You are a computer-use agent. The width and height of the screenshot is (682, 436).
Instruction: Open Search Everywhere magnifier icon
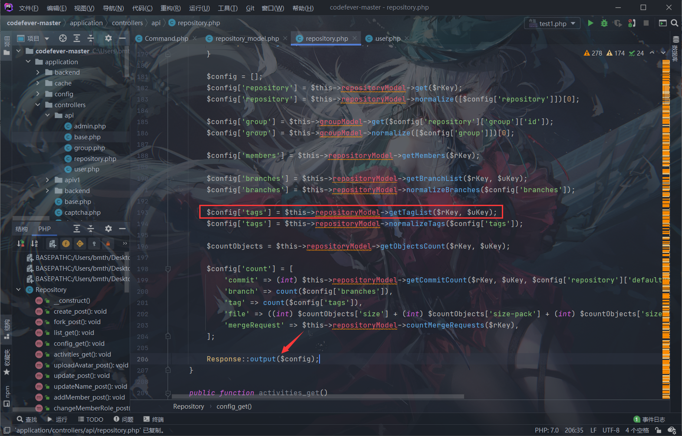[674, 23]
